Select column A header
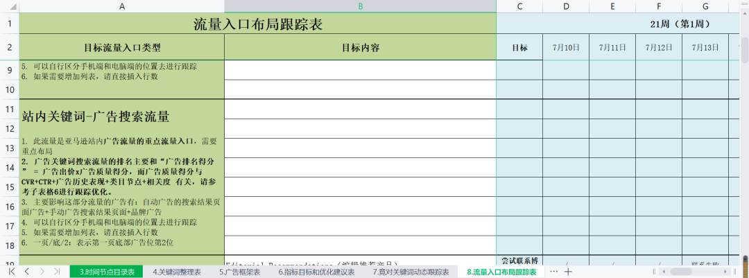Viewport: 749px width, 278px height. (x=122, y=6)
